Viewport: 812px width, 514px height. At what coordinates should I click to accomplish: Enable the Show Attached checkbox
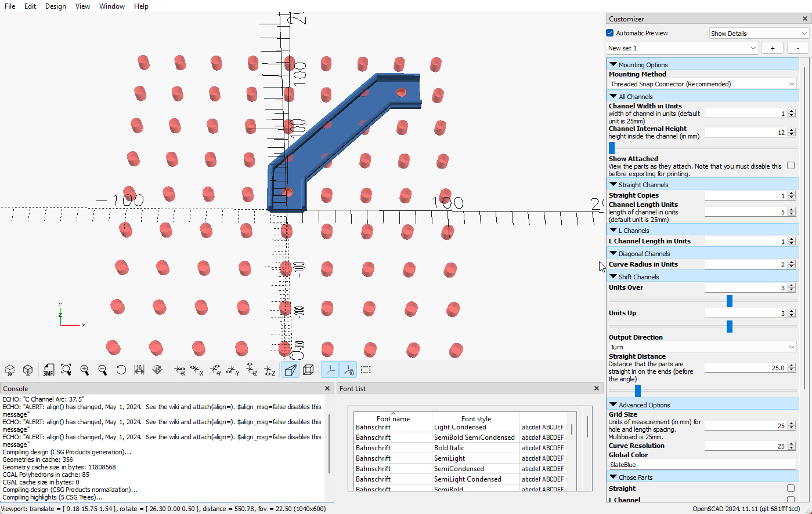point(791,166)
